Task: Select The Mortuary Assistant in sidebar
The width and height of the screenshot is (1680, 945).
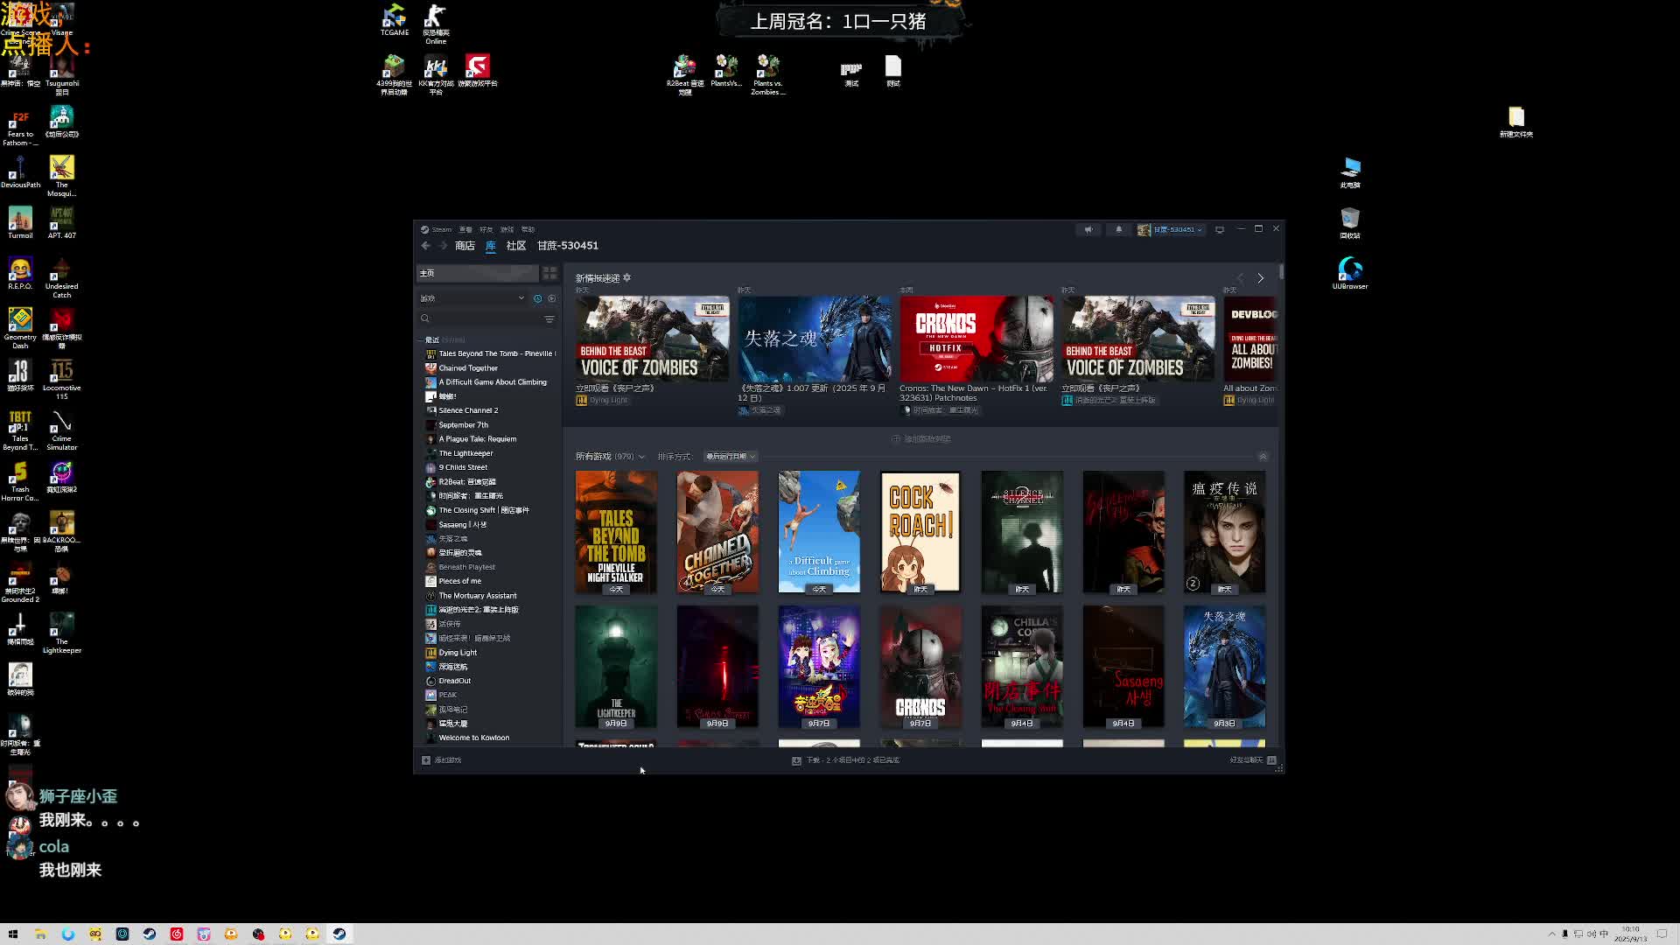Action: (478, 596)
